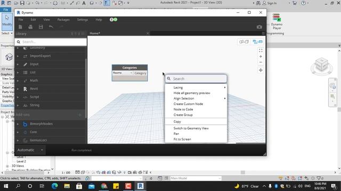
Task: Click the Revit Save icon in quick access toolbar
Action: [22, 3]
